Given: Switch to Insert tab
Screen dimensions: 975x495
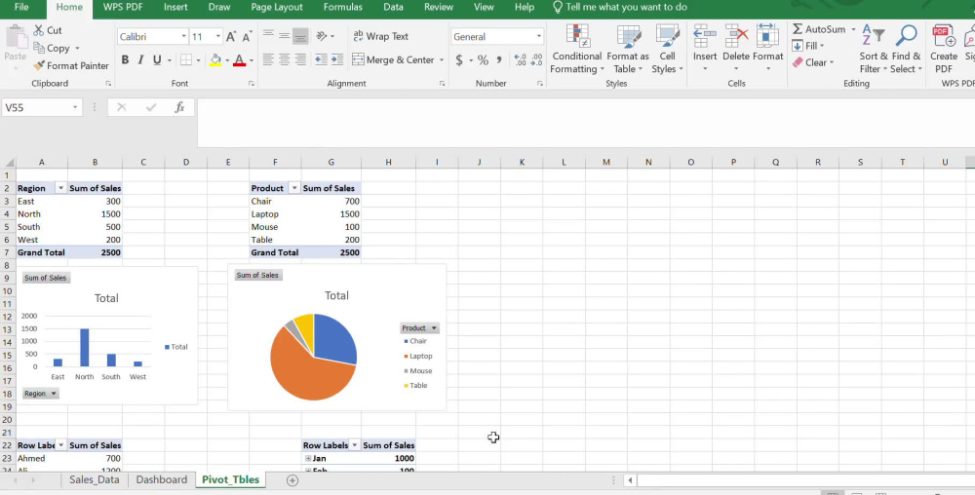Looking at the screenshot, I should click(175, 8).
